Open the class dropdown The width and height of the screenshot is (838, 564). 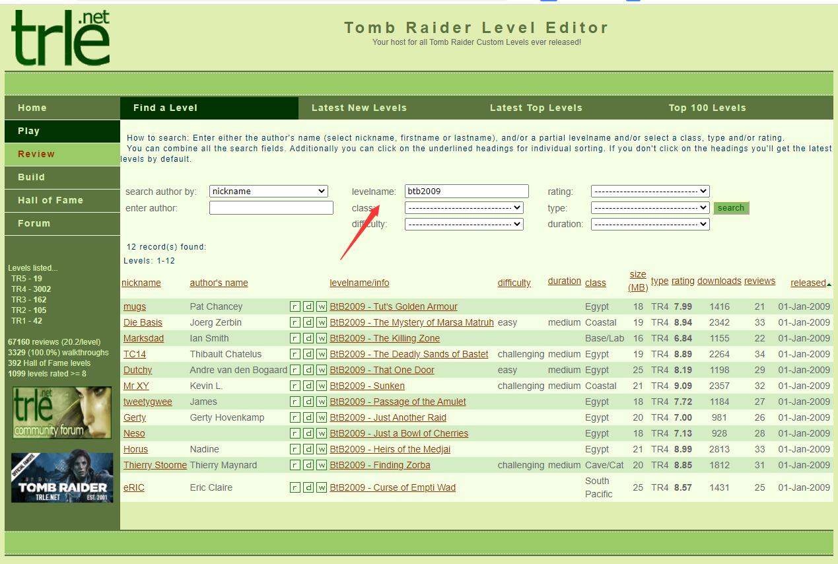(x=464, y=207)
